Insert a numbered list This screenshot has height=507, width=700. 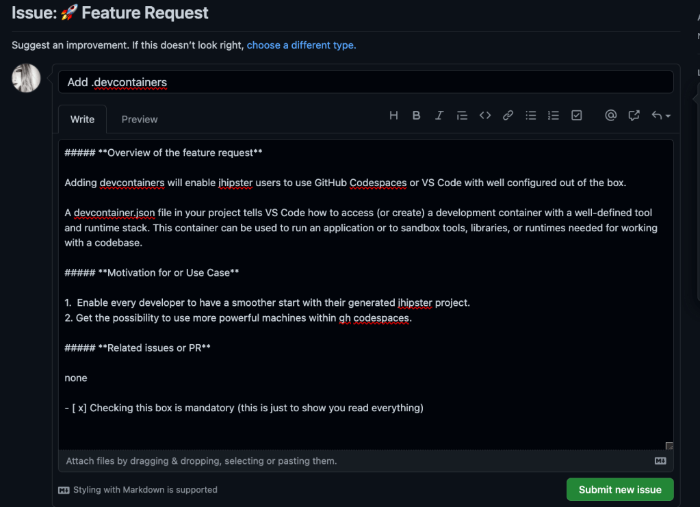coord(554,116)
